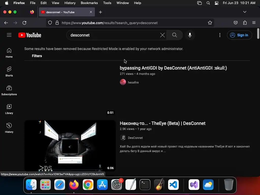This screenshot has width=260, height=195.
Task: Open TextEdit from the Dock
Action: click(131, 185)
